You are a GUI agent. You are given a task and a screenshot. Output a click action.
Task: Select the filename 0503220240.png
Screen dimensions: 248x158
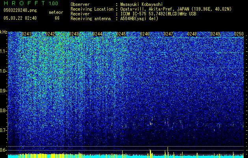pyautogui.click(x=20, y=10)
